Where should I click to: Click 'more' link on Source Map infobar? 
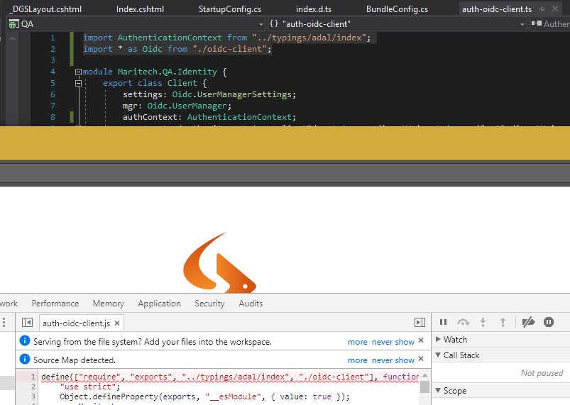point(358,360)
